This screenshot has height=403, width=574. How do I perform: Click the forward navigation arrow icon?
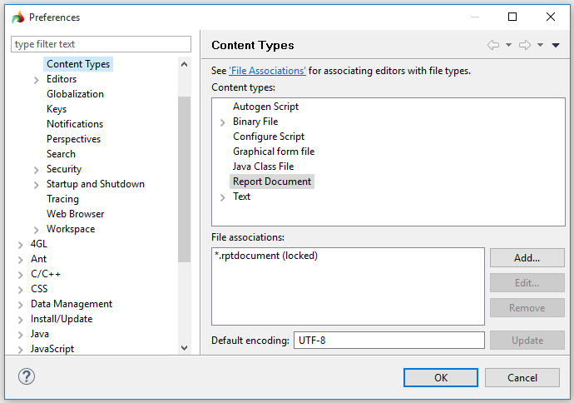(x=525, y=45)
